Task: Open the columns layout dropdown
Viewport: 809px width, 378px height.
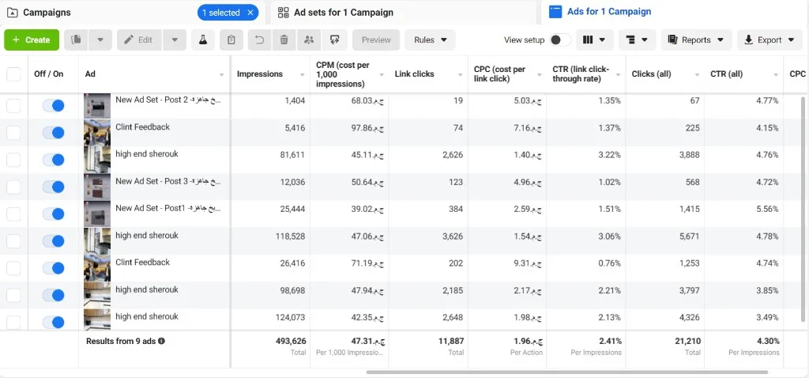Action: [594, 40]
